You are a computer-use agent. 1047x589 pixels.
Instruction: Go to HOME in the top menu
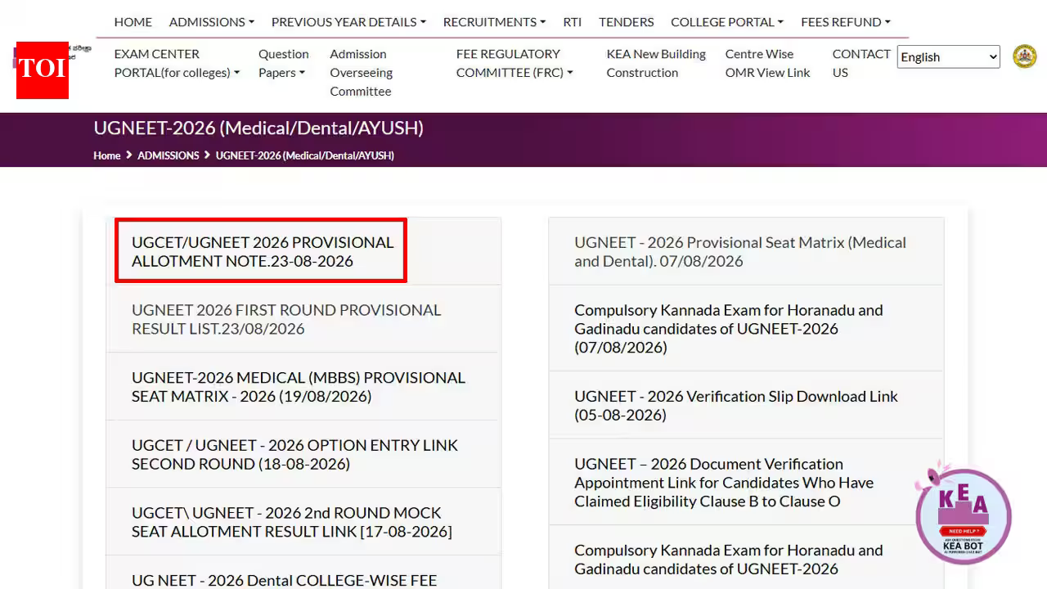(133, 22)
